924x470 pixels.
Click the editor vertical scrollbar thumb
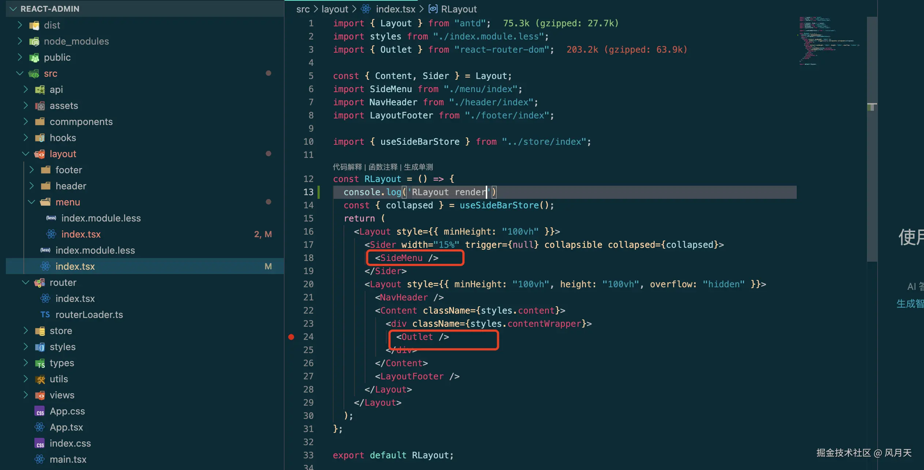(x=872, y=139)
